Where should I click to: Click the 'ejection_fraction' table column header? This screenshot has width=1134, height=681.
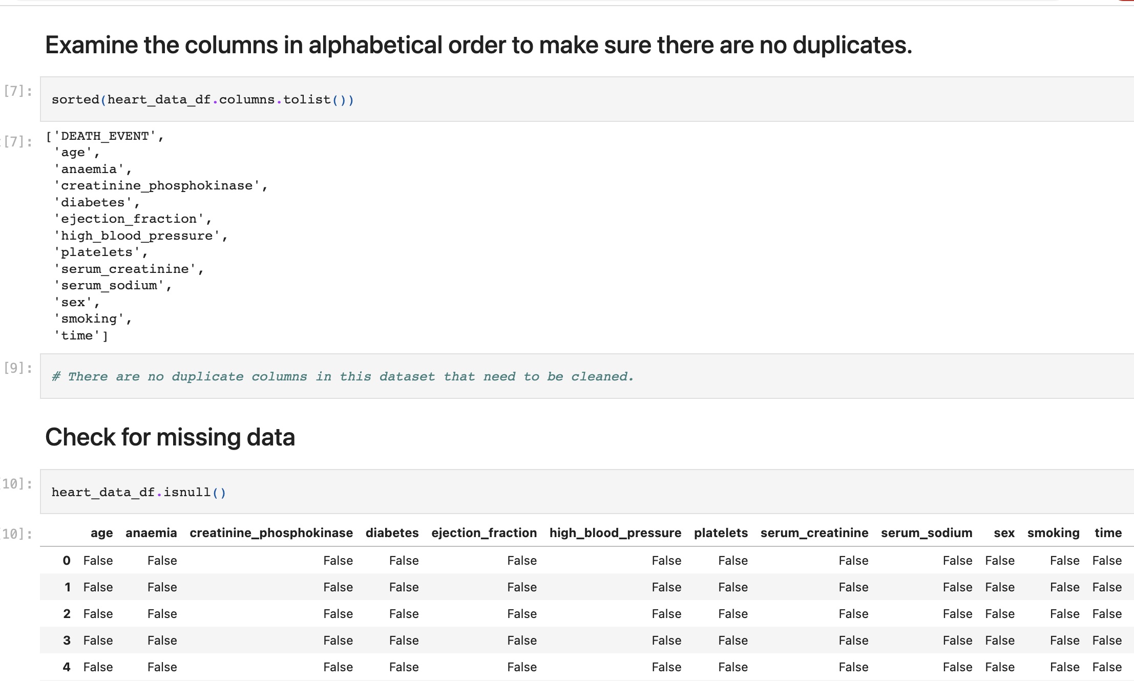click(484, 533)
